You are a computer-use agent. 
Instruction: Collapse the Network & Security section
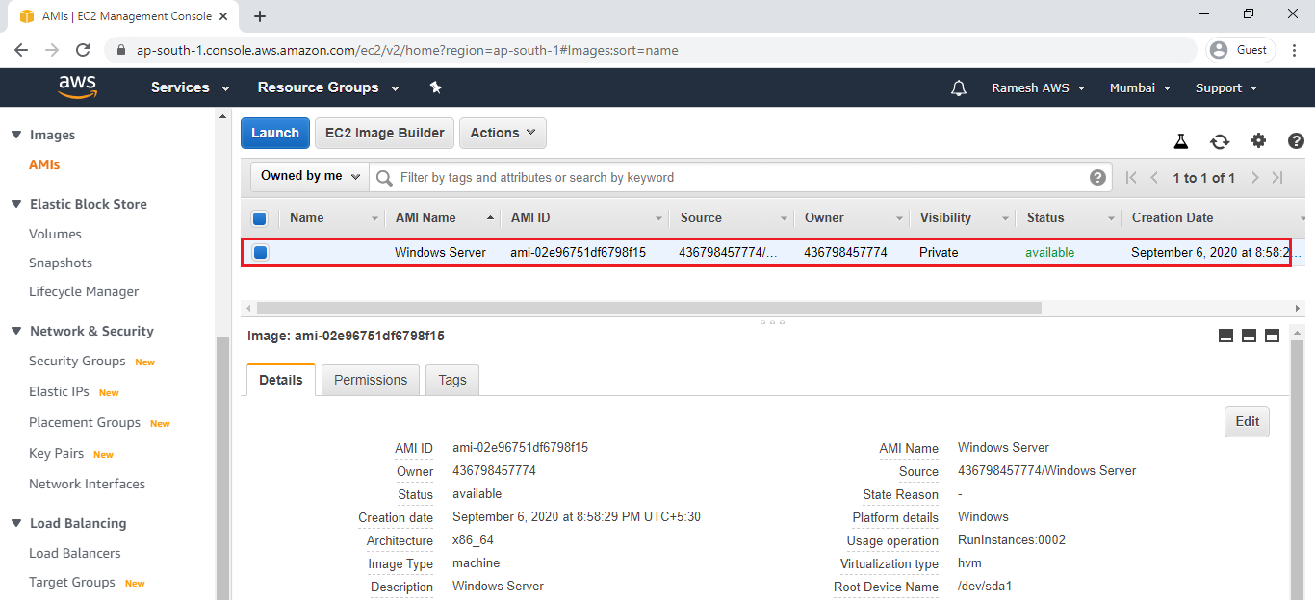16,331
